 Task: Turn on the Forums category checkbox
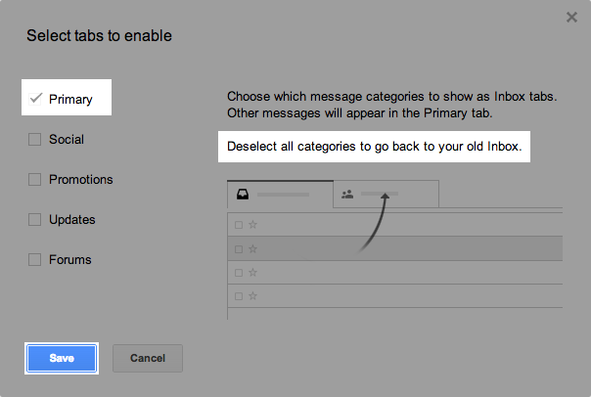pos(35,259)
